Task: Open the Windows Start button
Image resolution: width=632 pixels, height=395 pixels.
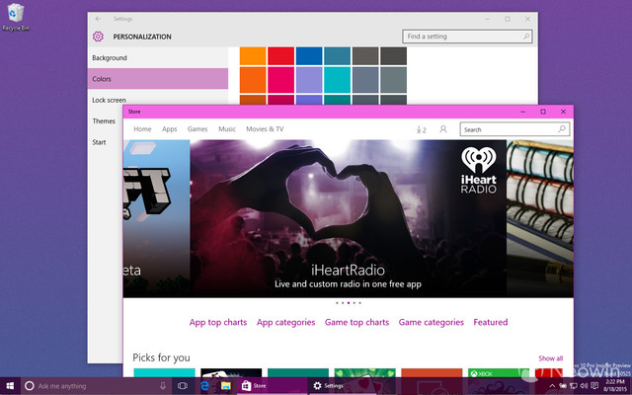Action: (10, 385)
